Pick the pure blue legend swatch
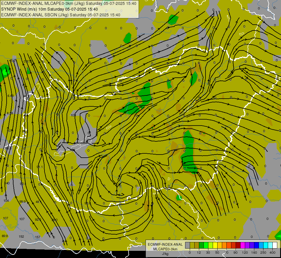This screenshot has height=258, width=281. point(257,245)
